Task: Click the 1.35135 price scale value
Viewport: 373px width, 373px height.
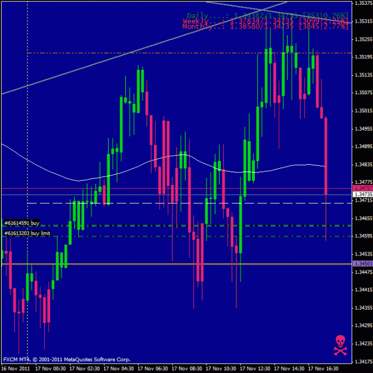Action: tap(363, 75)
